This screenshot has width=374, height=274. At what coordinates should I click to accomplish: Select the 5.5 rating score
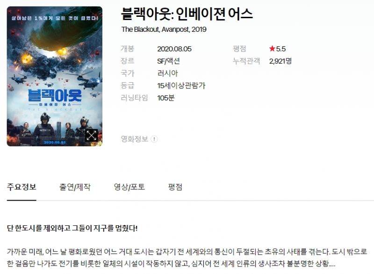point(281,49)
